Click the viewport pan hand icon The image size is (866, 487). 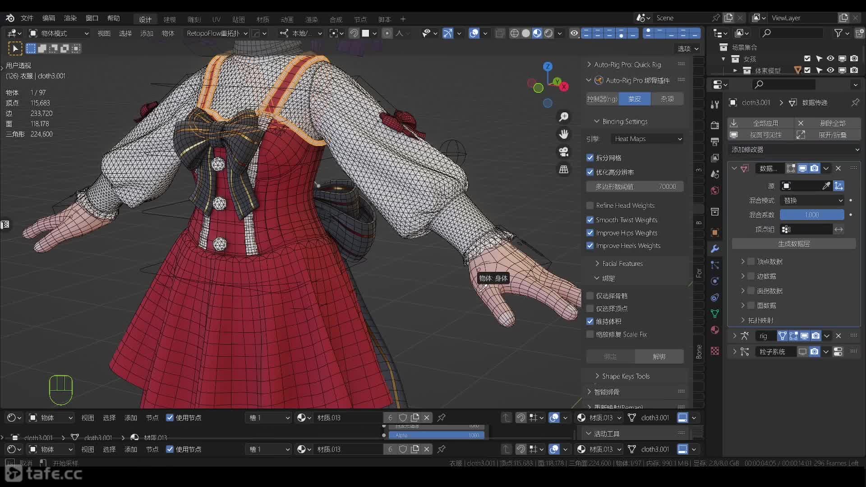[564, 134]
